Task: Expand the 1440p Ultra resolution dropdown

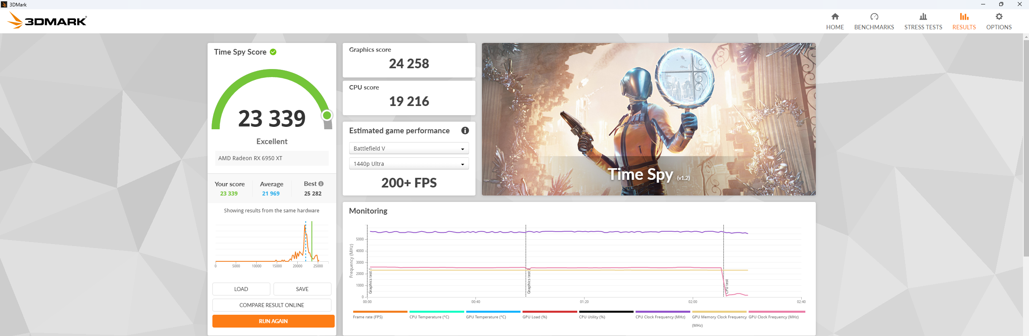Action: [x=409, y=164]
